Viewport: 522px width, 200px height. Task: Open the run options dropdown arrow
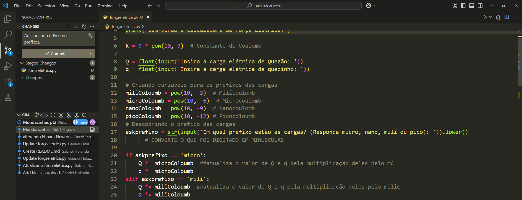(490, 17)
